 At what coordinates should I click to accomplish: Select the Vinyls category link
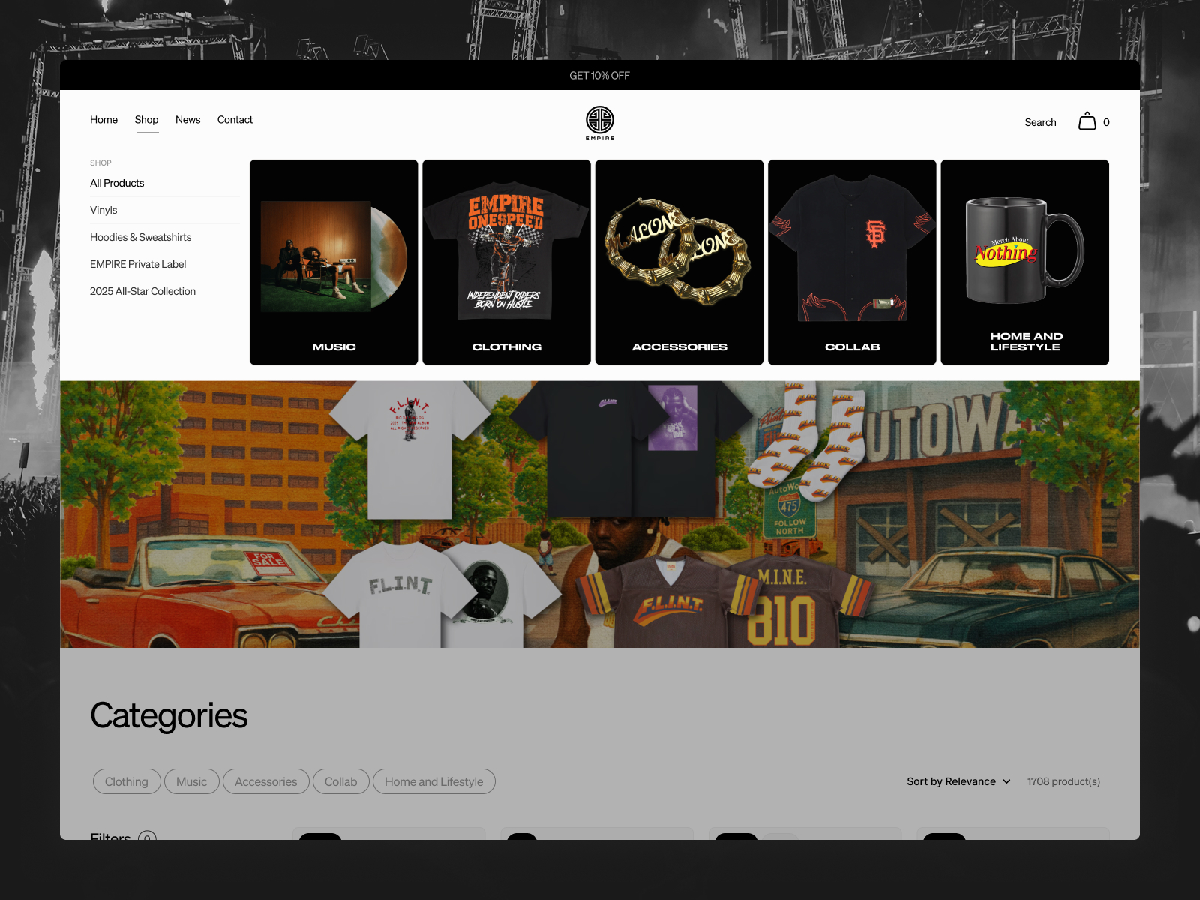(103, 210)
